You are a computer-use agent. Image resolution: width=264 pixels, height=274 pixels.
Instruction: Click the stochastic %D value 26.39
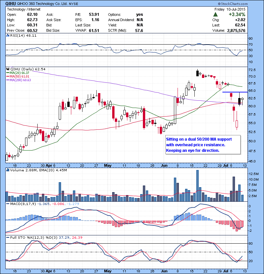(x=77, y=237)
